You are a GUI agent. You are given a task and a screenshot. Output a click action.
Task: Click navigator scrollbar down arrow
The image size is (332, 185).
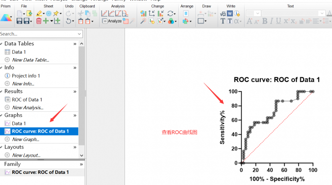click(x=82, y=155)
